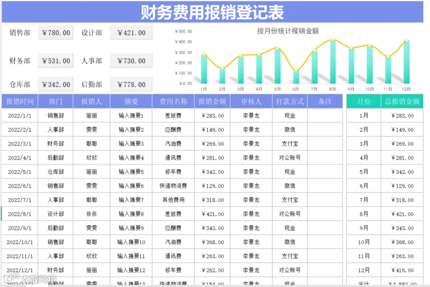
Task: Click the empty 备注 cell in the 2022/1/1 row
Action: 325,116
